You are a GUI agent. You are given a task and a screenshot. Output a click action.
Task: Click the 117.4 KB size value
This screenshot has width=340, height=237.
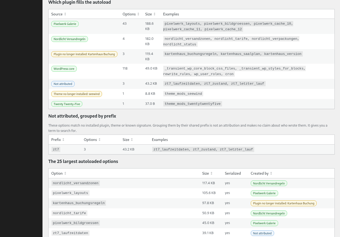[209, 183]
